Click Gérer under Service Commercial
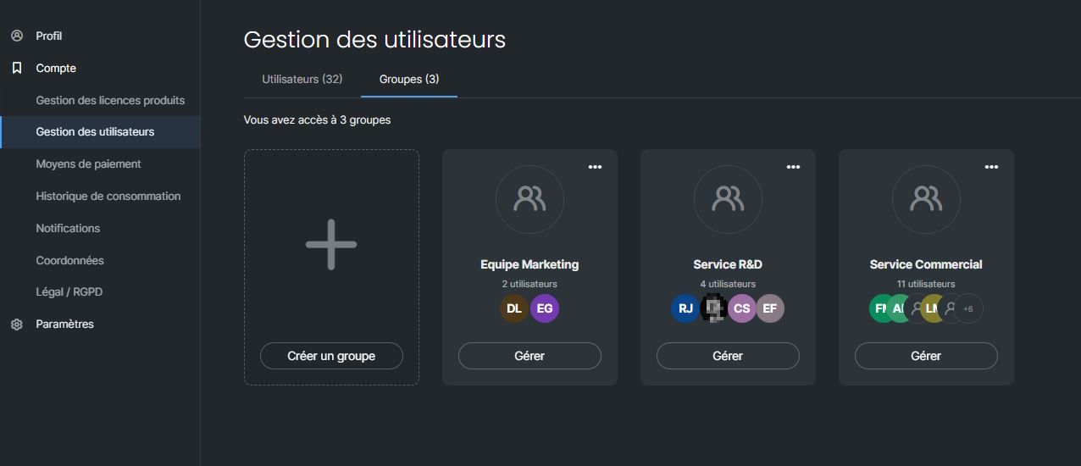Screen dimensions: 1081x466 pyautogui.click(x=926, y=356)
